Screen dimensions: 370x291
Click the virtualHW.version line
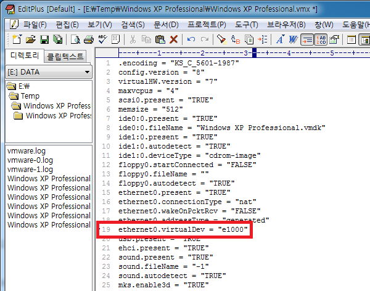tap(168, 81)
